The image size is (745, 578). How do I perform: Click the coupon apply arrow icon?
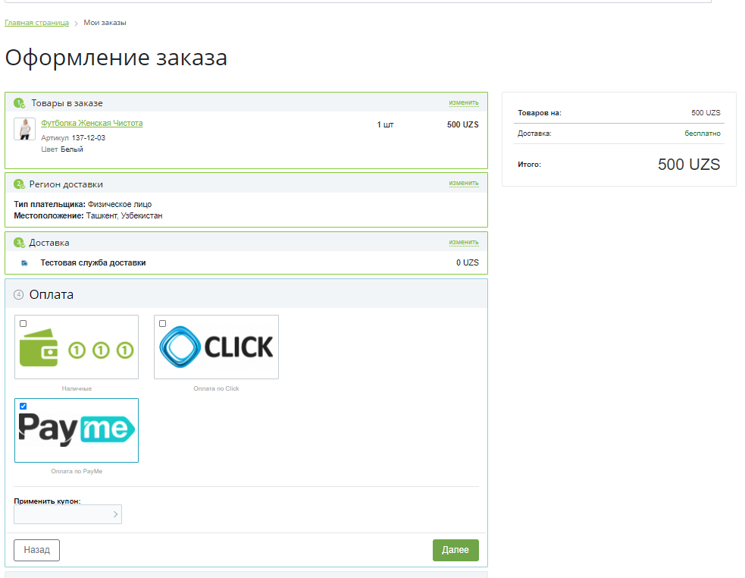tap(115, 514)
